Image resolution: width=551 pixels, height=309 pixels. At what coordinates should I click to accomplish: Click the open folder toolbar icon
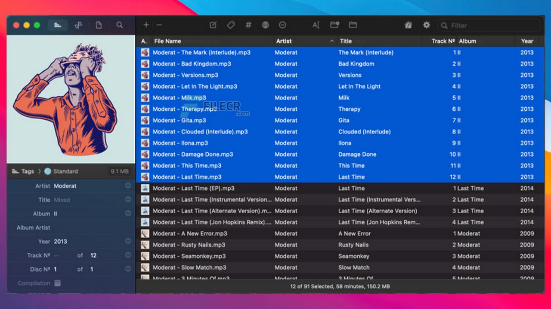[353, 25]
